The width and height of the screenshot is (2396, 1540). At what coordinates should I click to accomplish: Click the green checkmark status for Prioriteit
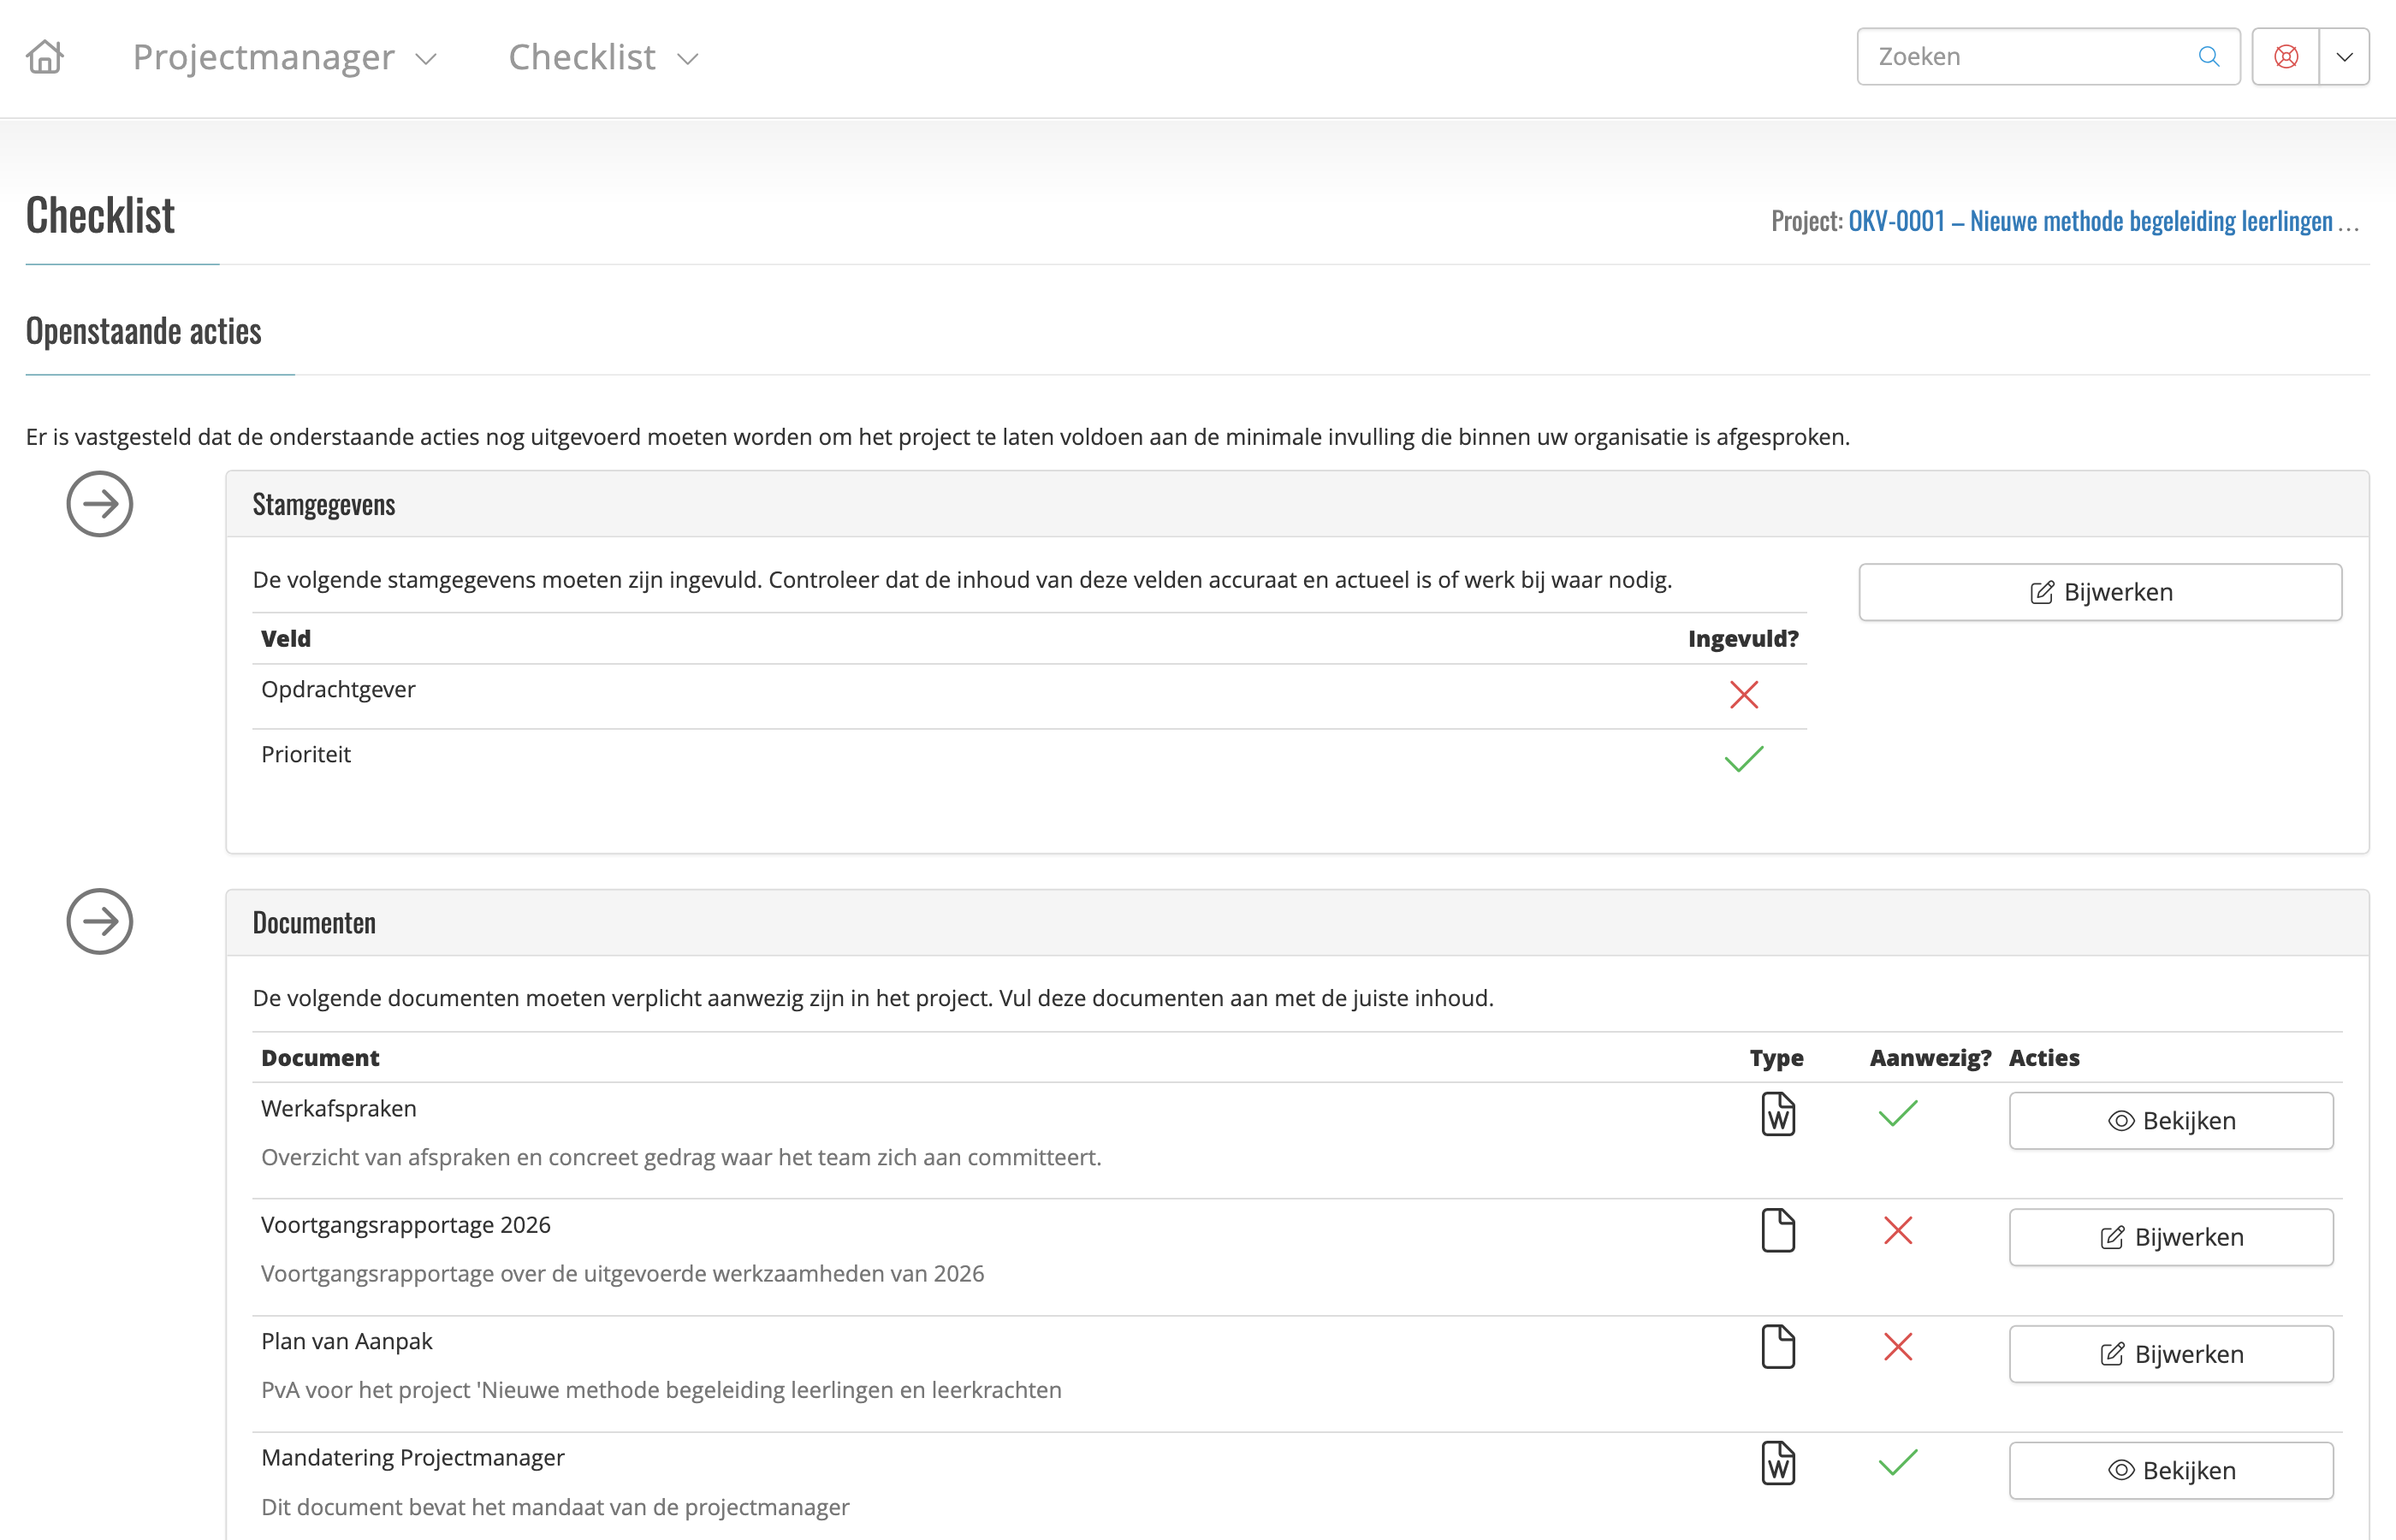click(1744, 759)
